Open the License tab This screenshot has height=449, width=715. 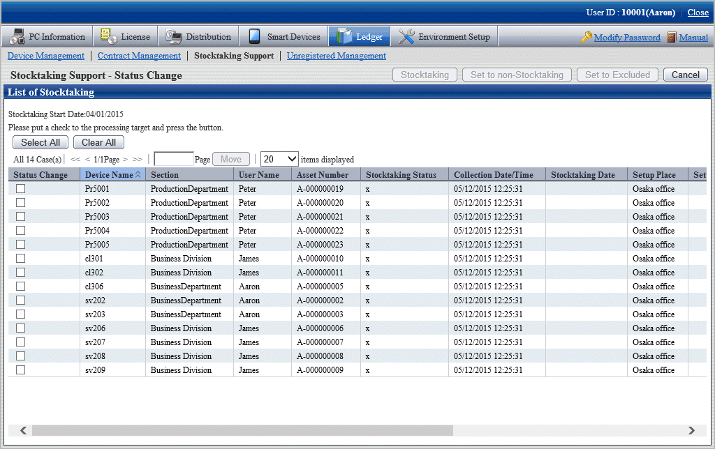pos(126,36)
